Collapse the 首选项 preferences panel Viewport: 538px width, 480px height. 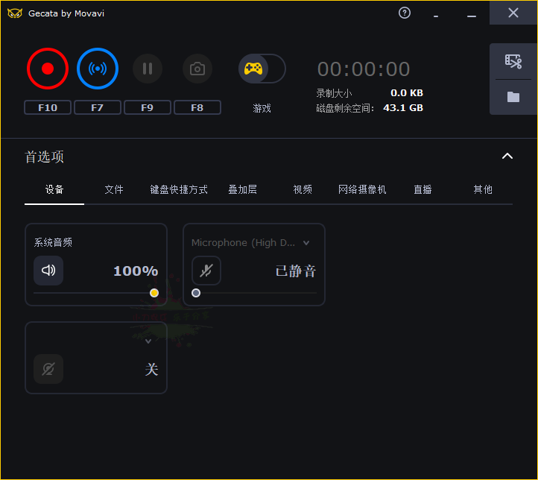pos(507,157)
